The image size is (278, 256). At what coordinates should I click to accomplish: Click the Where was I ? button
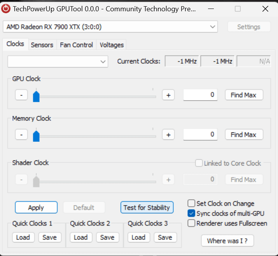(x=227, y=240)
